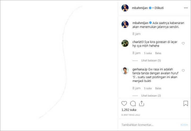Image resolution: width=191 pixels, height=131 pixels.
Task: Click the share post icon
Action: (x=142, y=103)
